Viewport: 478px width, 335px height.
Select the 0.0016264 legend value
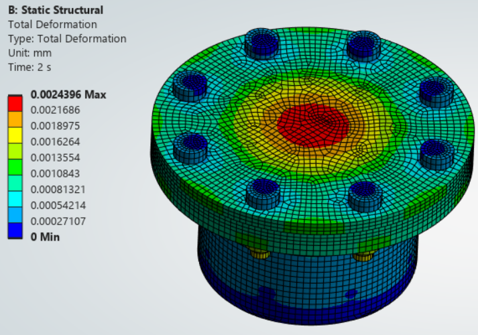tap(55, 141)
